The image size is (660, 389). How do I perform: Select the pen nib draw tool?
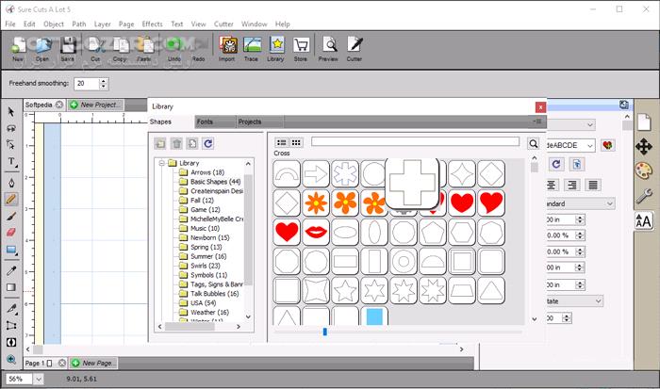point(11,182)
